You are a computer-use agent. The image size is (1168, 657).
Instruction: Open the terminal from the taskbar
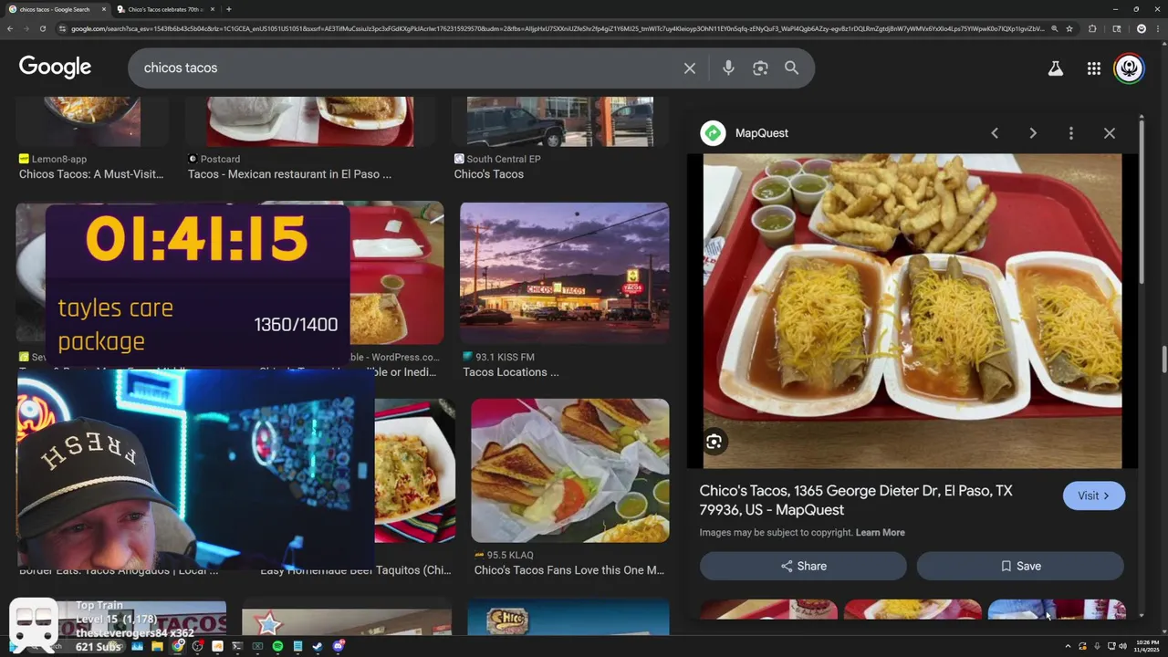(x=237, y=647)
